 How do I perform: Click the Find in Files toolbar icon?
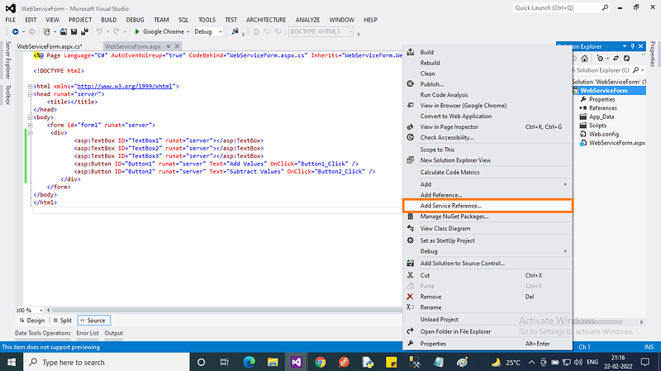(x=235, y=31)
